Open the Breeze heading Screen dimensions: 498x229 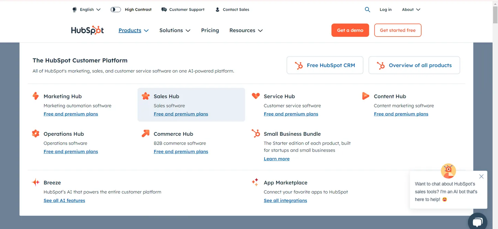(x=52, y=183)
